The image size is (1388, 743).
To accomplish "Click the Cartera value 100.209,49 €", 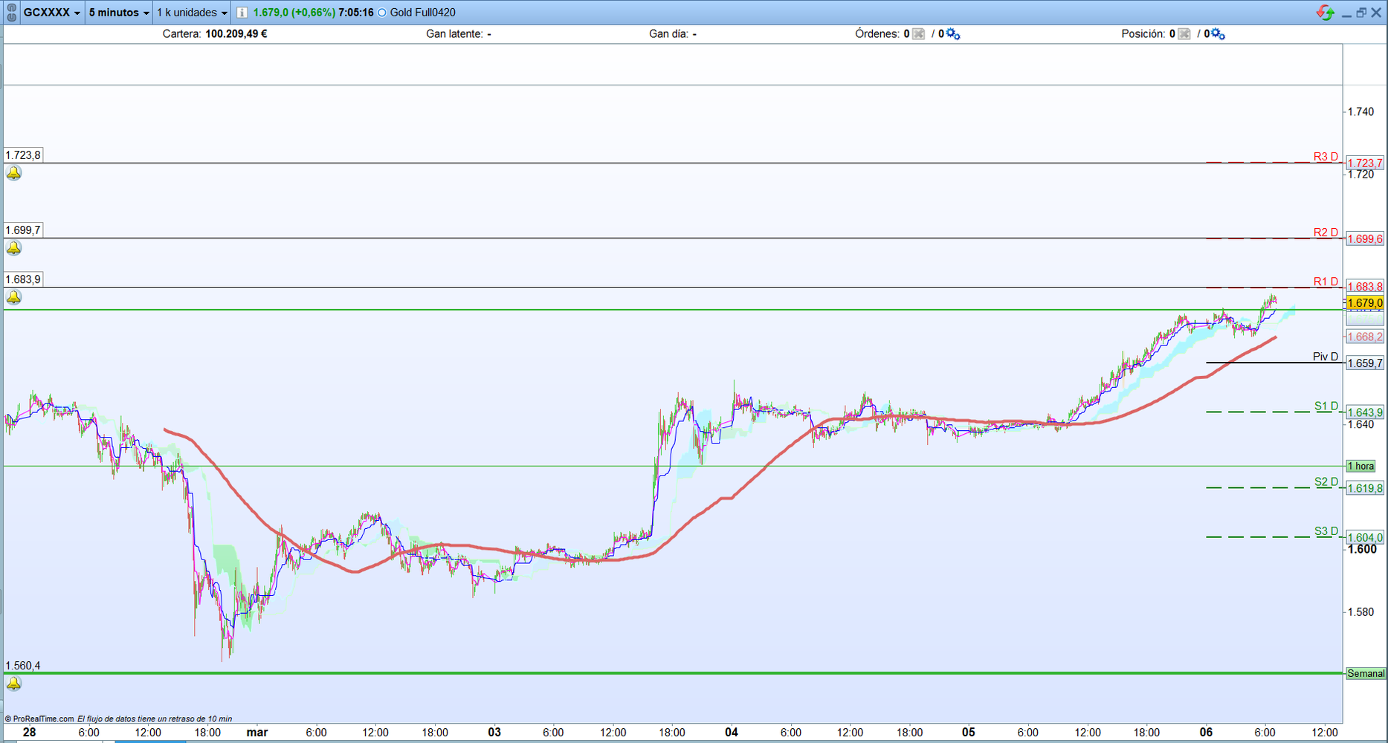I will 236,34.
